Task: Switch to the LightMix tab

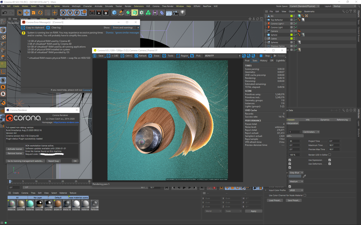Action: point(280,60)
